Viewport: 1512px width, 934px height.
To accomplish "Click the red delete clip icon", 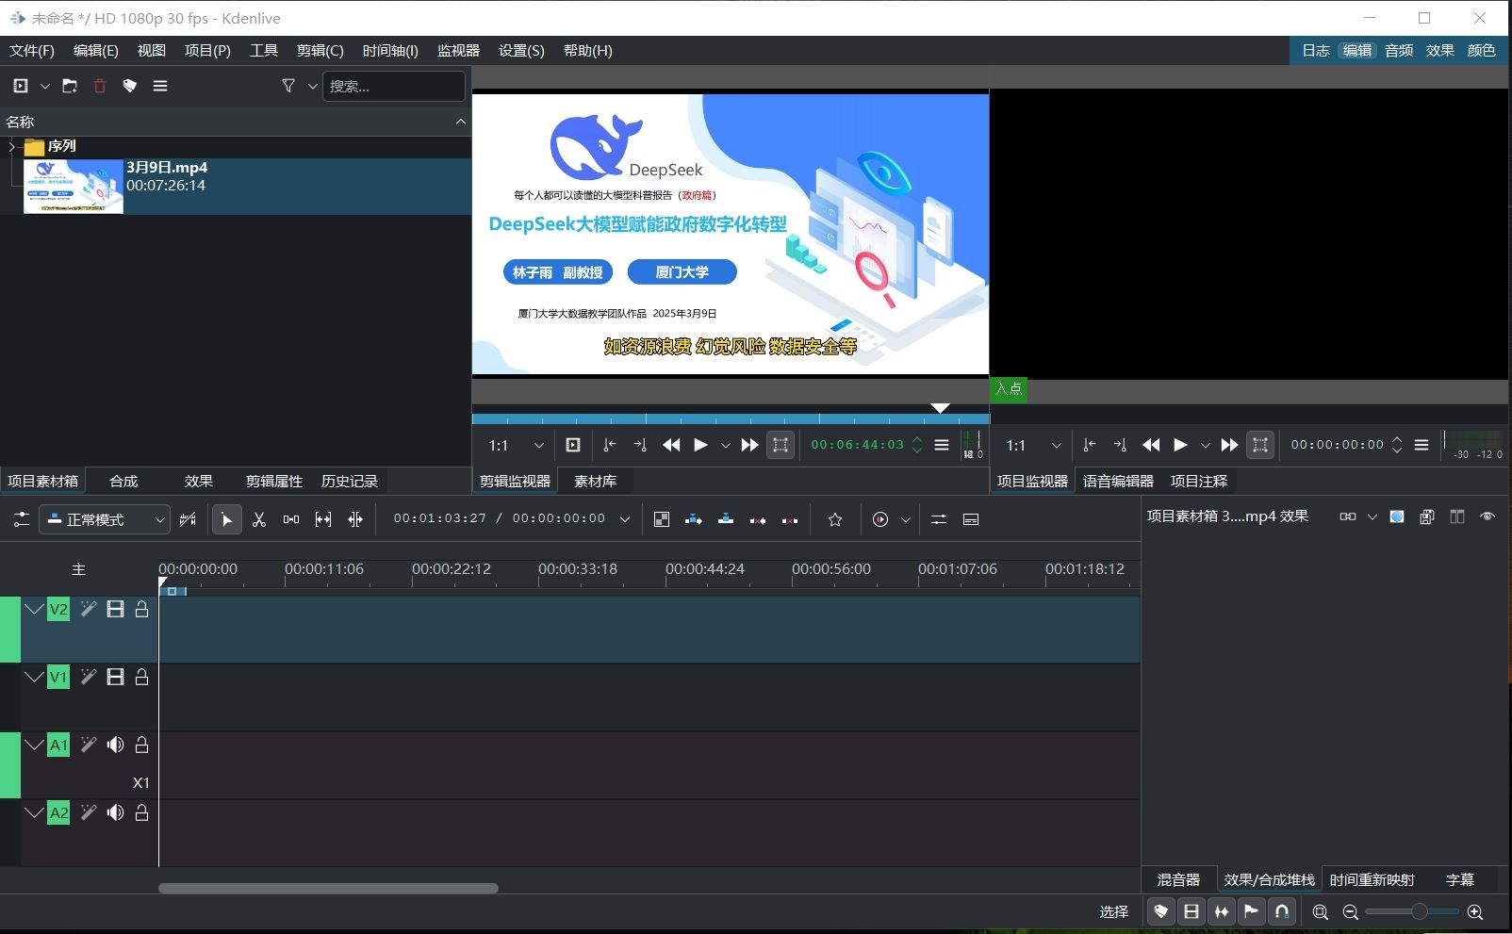I will pos(100,86).
